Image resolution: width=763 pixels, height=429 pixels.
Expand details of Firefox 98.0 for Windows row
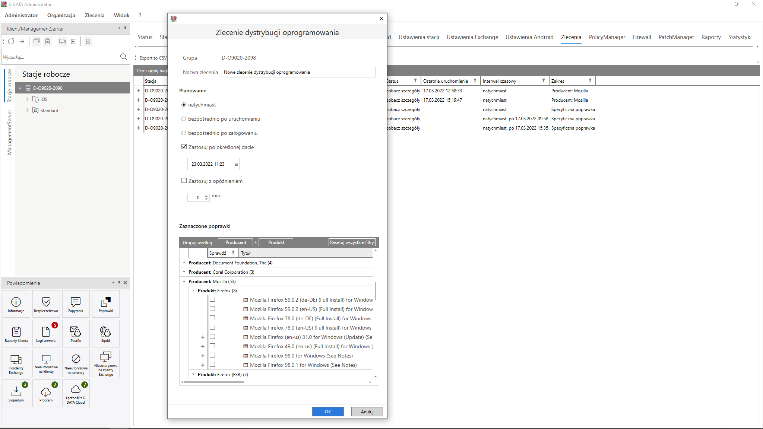coord(203,356)
